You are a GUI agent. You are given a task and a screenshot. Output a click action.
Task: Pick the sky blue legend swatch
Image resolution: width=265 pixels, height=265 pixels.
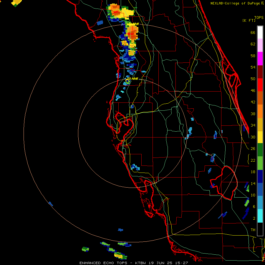[260, 203]
